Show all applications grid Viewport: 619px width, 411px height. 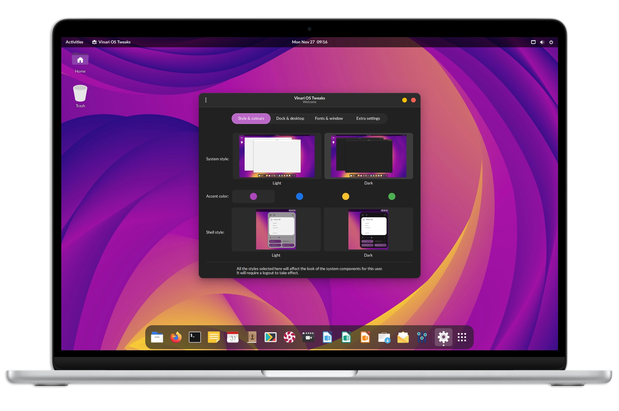462,337
